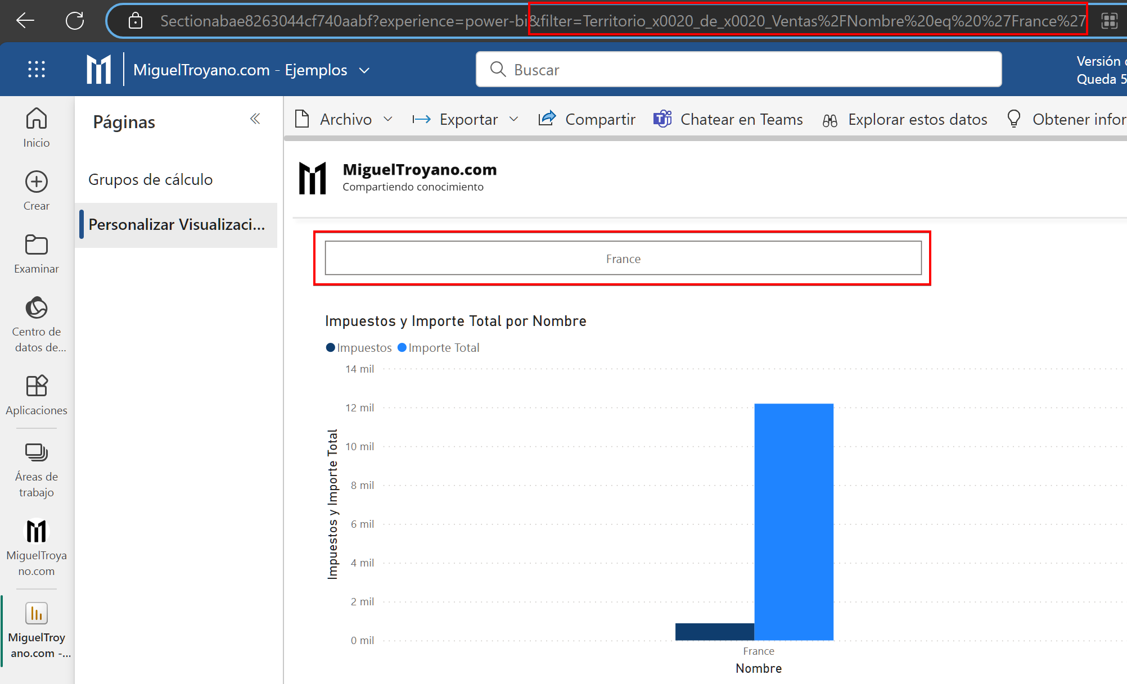Click the MiguelTroyano M logo in header
Viewport: 1127px width, 684px height.
(99, 69)
